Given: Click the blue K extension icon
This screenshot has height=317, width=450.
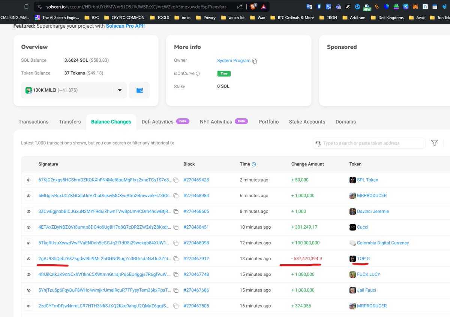Looking at the screenshot, I should point(405,7).
